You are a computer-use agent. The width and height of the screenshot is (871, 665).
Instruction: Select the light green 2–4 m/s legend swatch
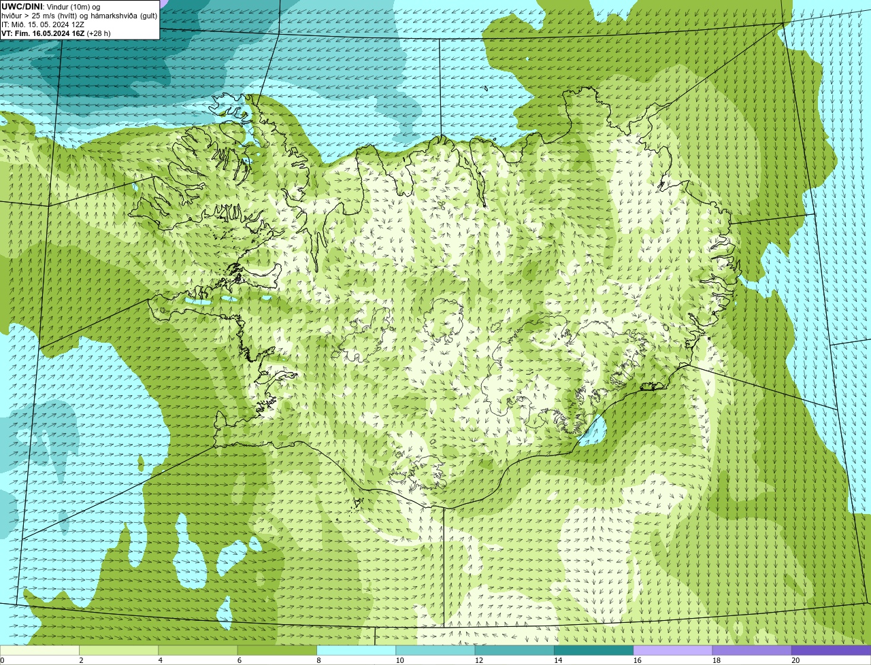pos(118,650)
